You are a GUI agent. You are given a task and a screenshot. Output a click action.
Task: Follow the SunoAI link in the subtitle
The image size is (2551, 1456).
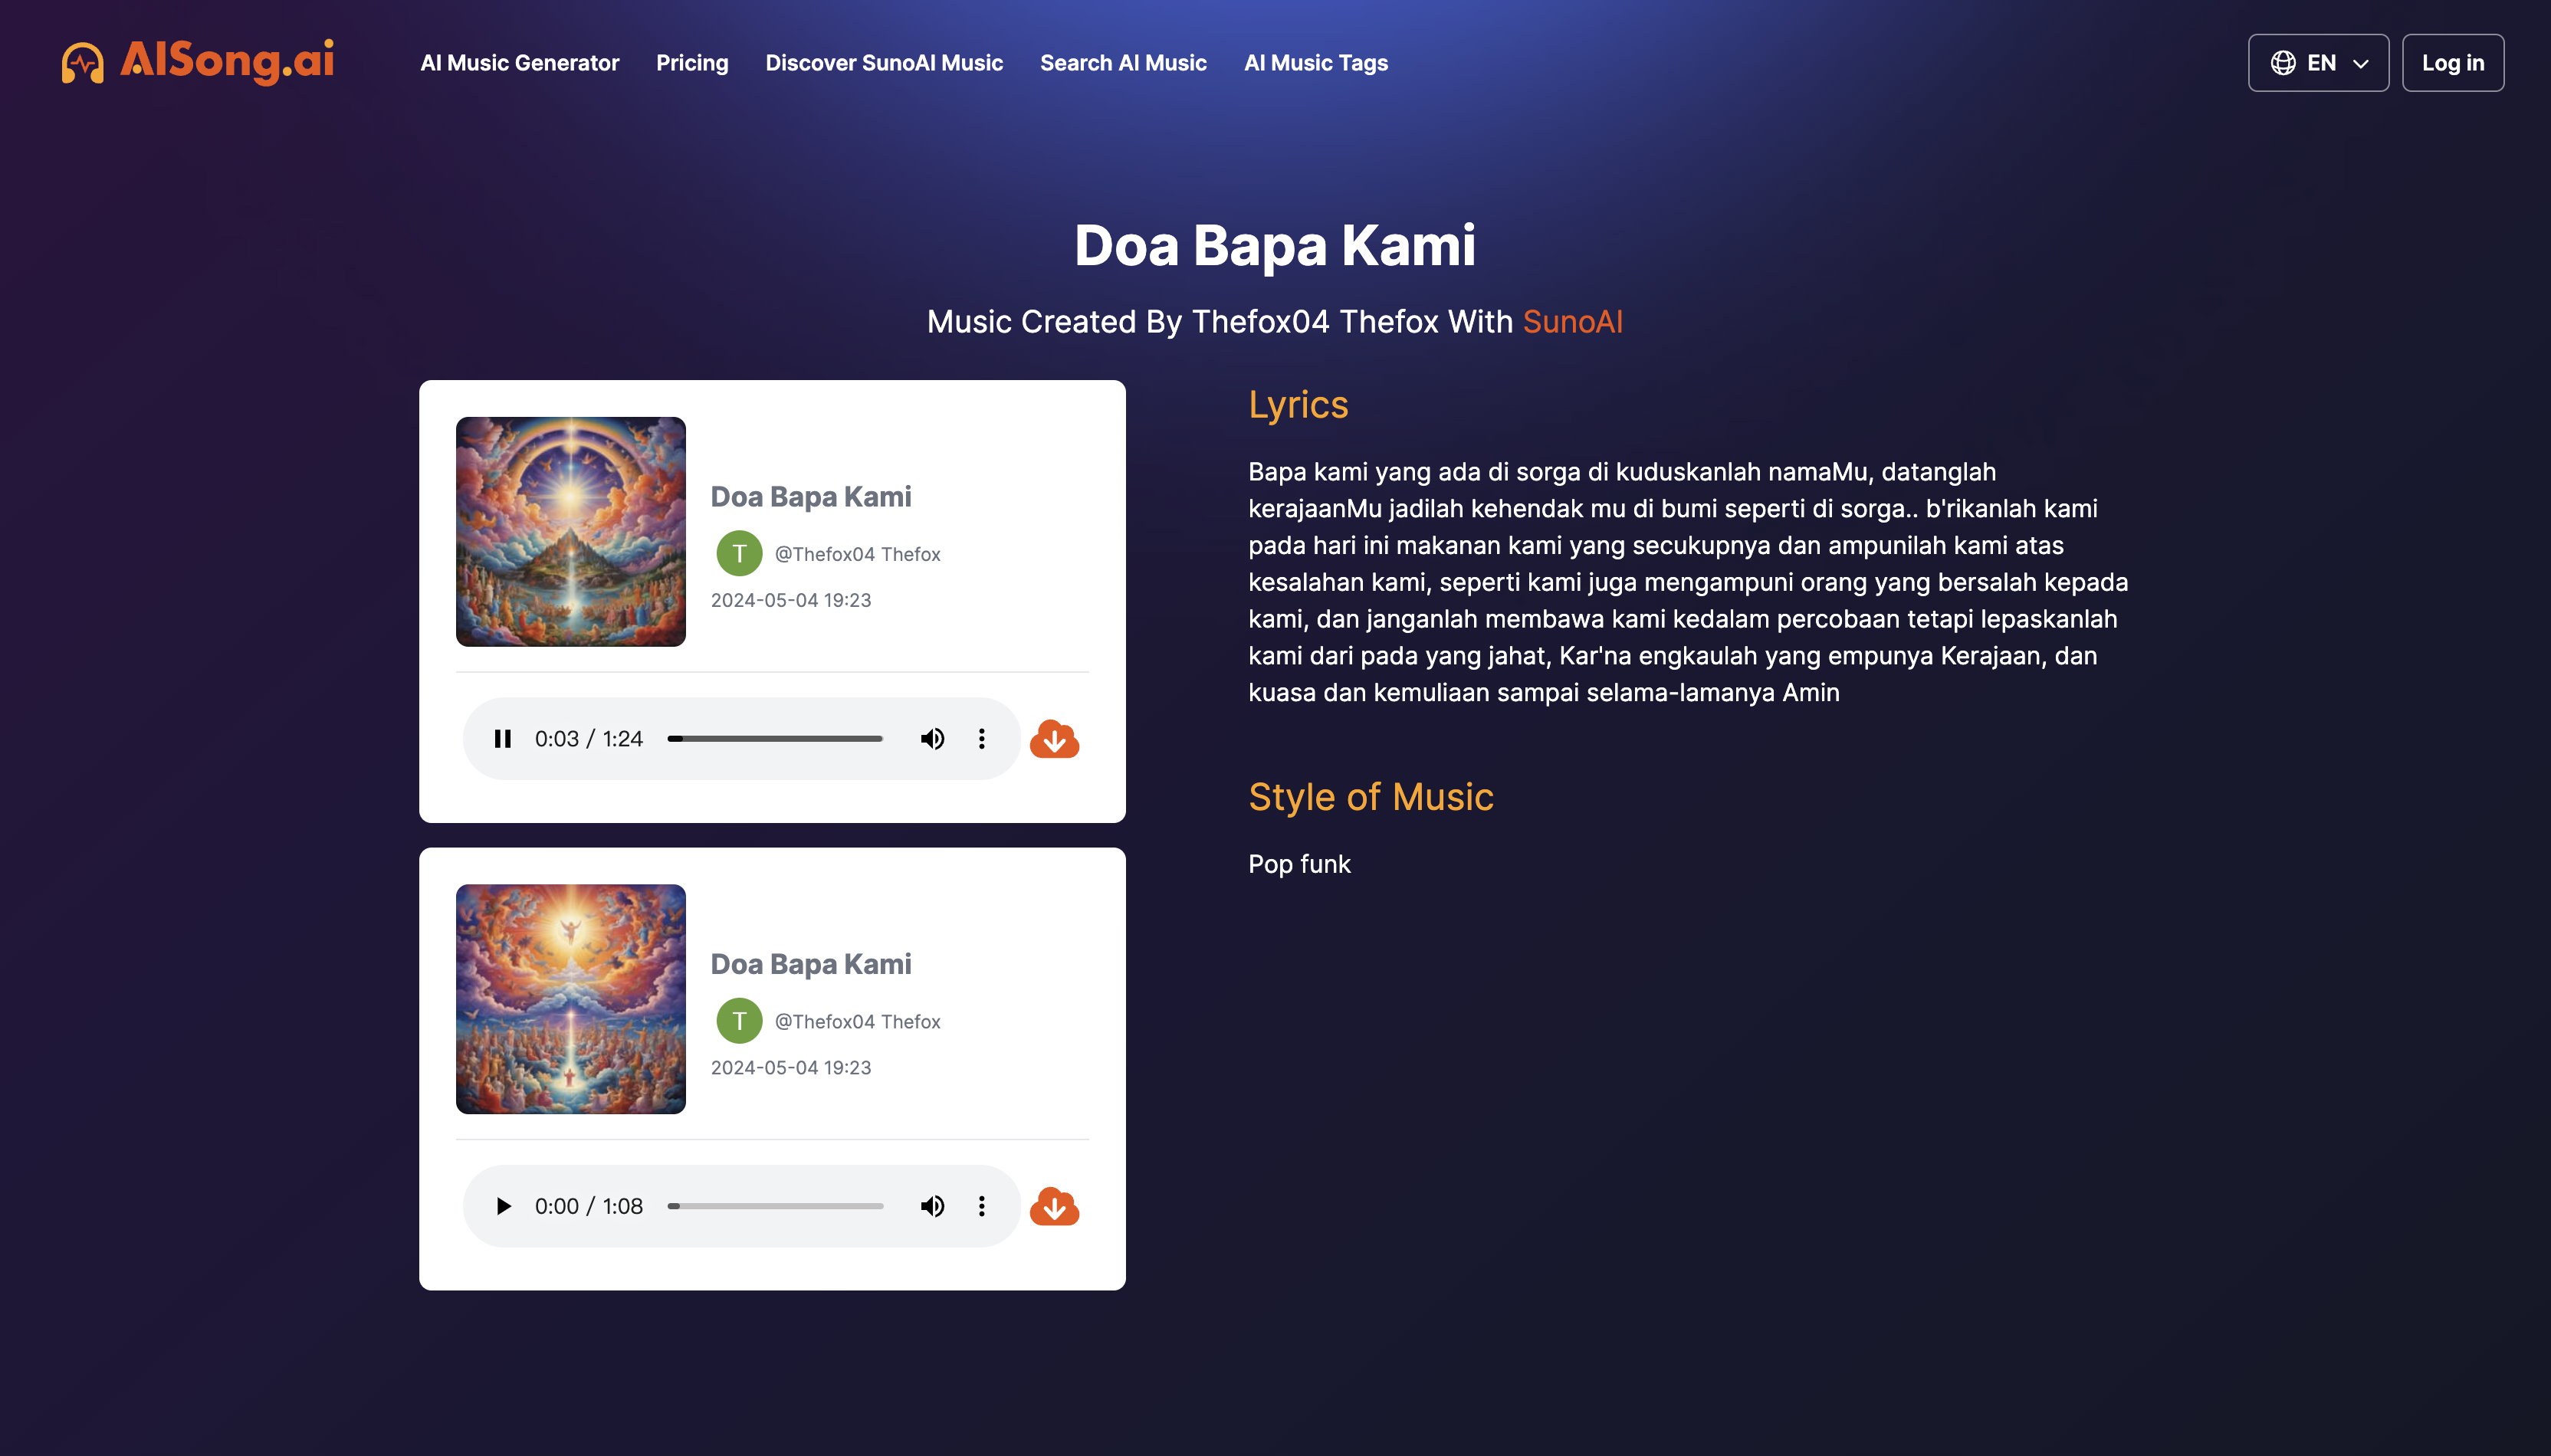pyautogui.click(x=1572, y=322)
